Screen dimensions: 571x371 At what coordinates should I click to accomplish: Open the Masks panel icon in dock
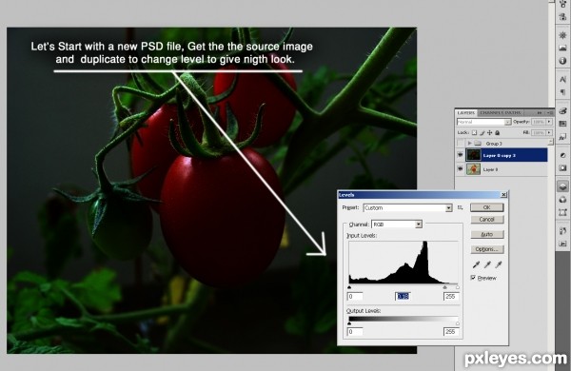(x=562, y=167)
